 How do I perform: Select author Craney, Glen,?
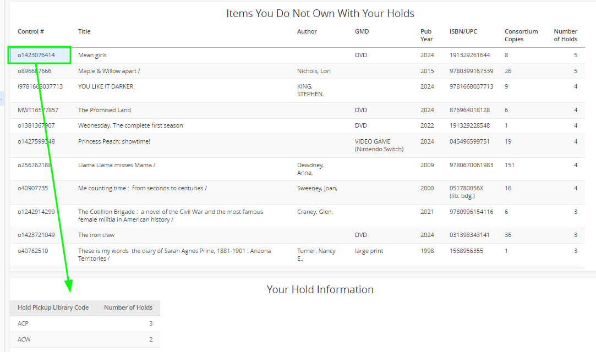[315, 212]
